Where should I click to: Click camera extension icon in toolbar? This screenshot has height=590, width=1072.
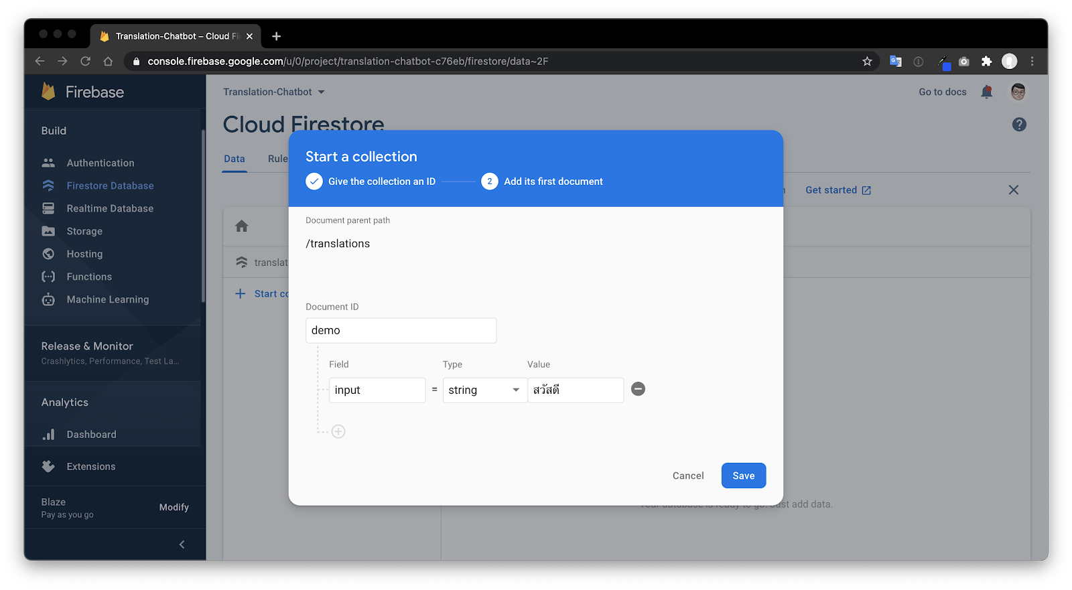click(964, 62)
